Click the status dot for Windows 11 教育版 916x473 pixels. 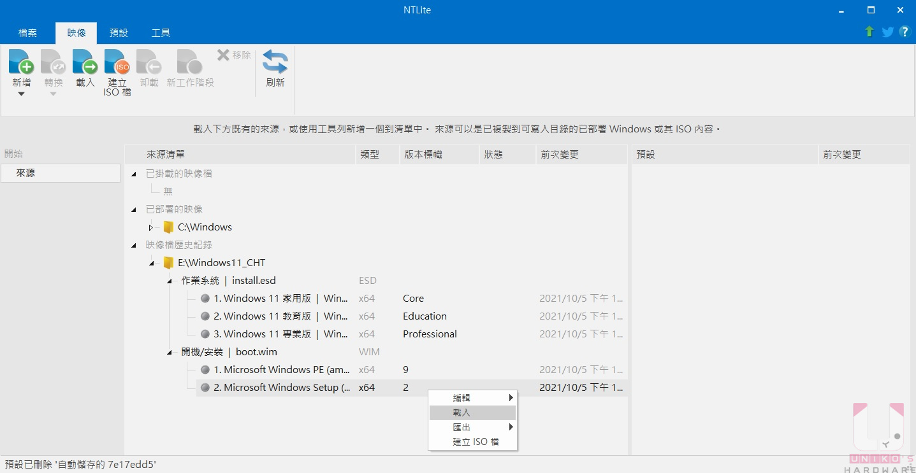coord(205,316)
